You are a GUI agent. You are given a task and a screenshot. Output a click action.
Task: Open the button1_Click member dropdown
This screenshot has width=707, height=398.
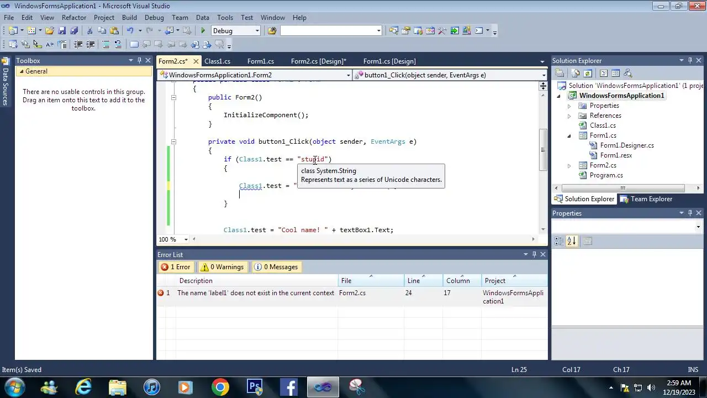click(x=544, y=75)
